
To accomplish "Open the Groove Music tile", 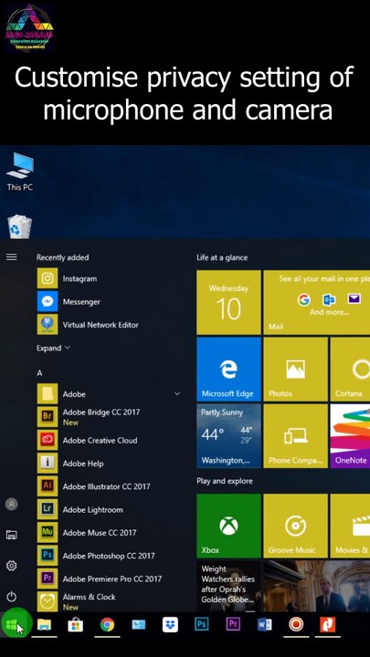I will pyautogui.click(x=296, y=526).
